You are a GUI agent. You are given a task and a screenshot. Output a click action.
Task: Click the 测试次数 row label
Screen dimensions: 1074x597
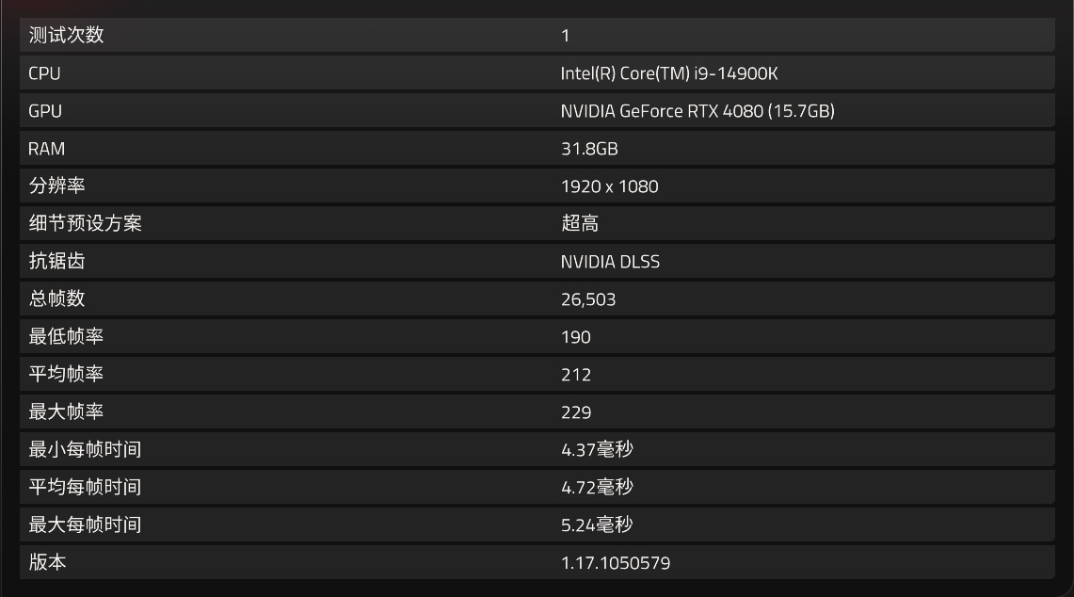coord(66,36)
